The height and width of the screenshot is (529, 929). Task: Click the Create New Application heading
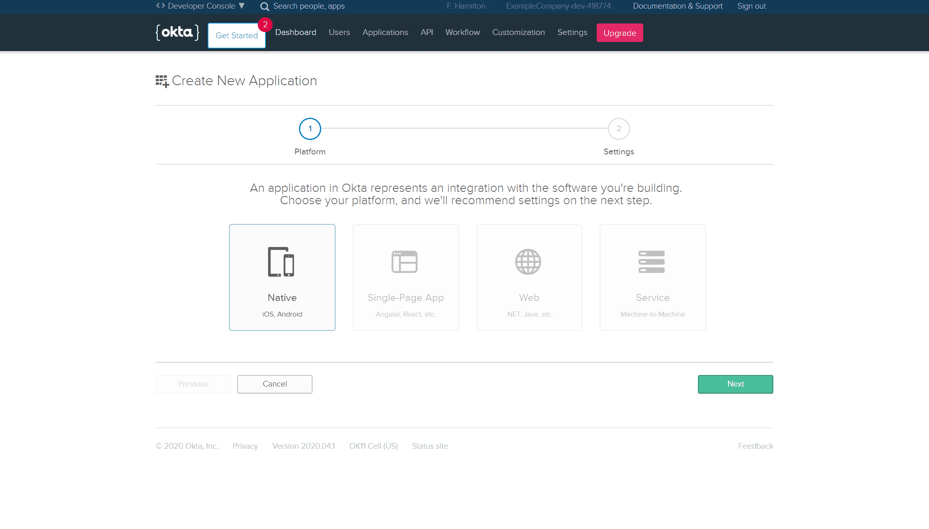(x=245, y=81)
